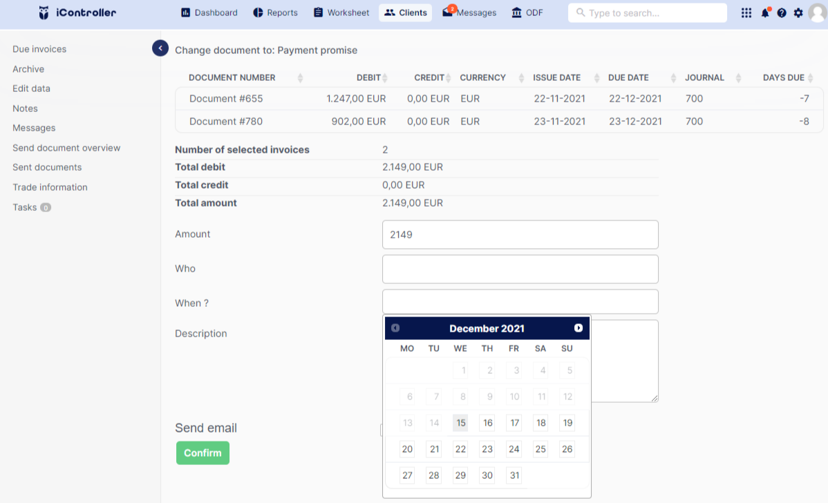Pick December 23 in the calendar

(x=487, y=449)
